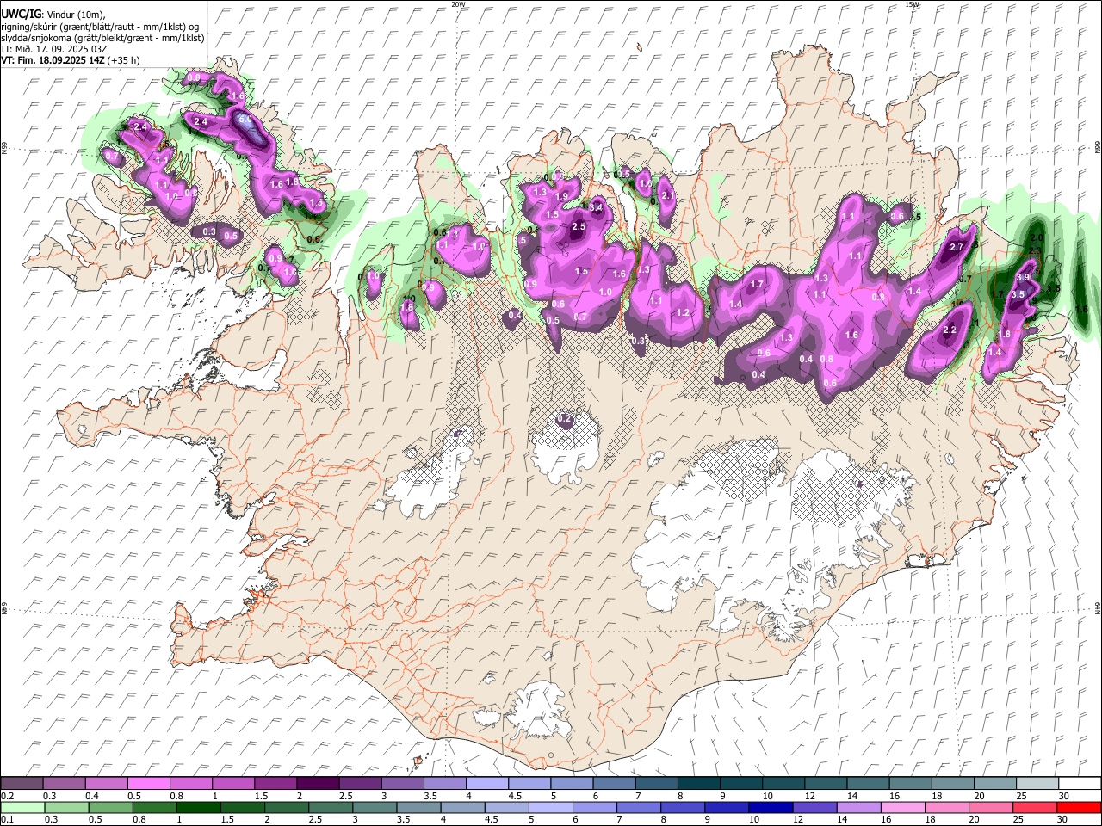Click the 25 pale grey swatch in the upper legend row
1102x826 pixels.
[1037, 784]
